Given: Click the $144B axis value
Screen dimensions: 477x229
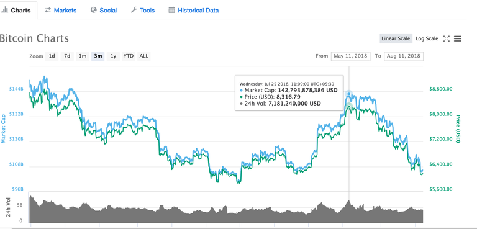Looking at the screenshot, I should tap(16, 89).
